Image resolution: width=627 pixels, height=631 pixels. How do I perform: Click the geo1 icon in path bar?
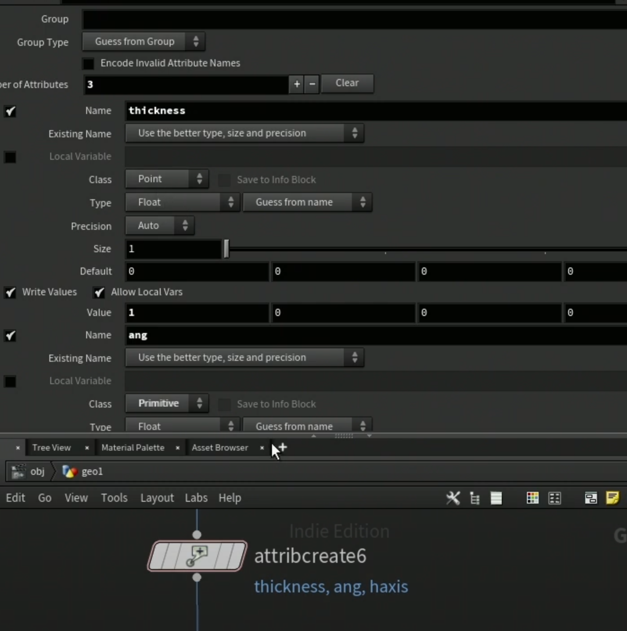click(x=70, y=471)
